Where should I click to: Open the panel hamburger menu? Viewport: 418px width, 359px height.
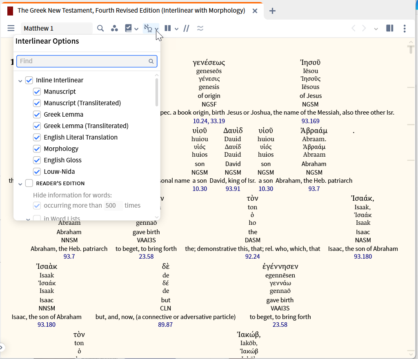11,28
